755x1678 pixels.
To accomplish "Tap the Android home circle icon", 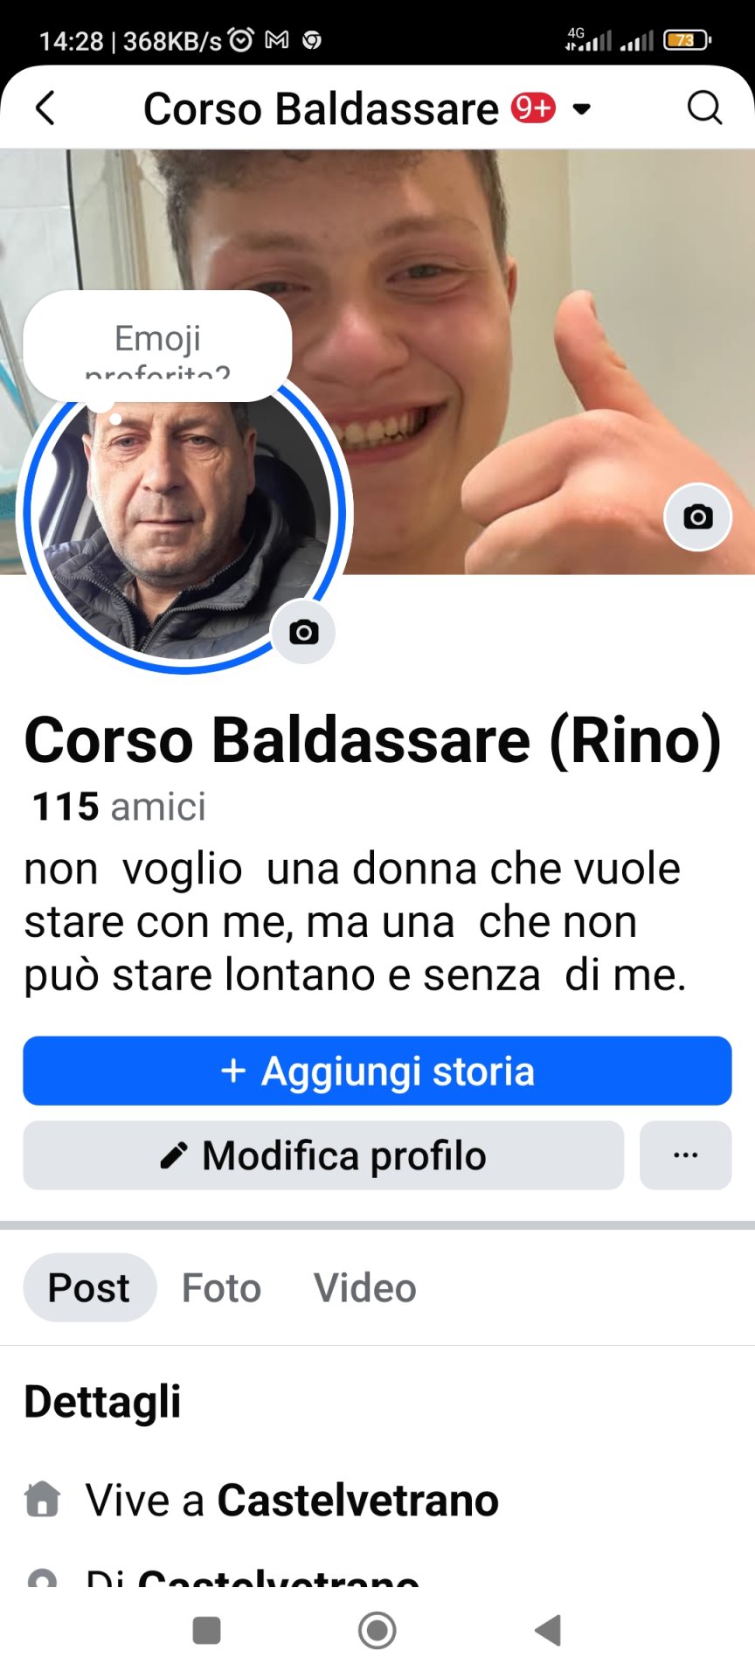I will (x=377, y=1630).
